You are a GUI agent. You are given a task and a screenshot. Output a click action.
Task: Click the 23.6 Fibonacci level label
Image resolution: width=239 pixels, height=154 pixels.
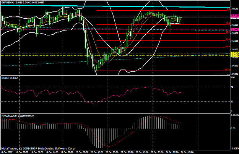pyautogui.click(x=228, y=23)
